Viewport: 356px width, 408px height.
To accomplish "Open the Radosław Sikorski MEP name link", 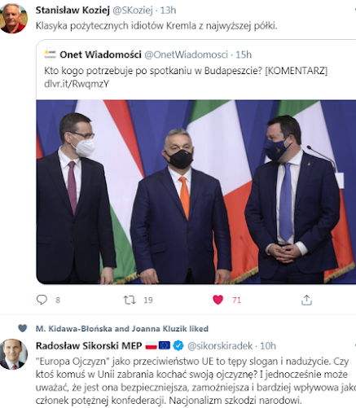I will (89, 346).
